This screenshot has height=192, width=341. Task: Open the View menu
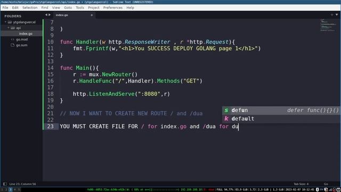56,7
